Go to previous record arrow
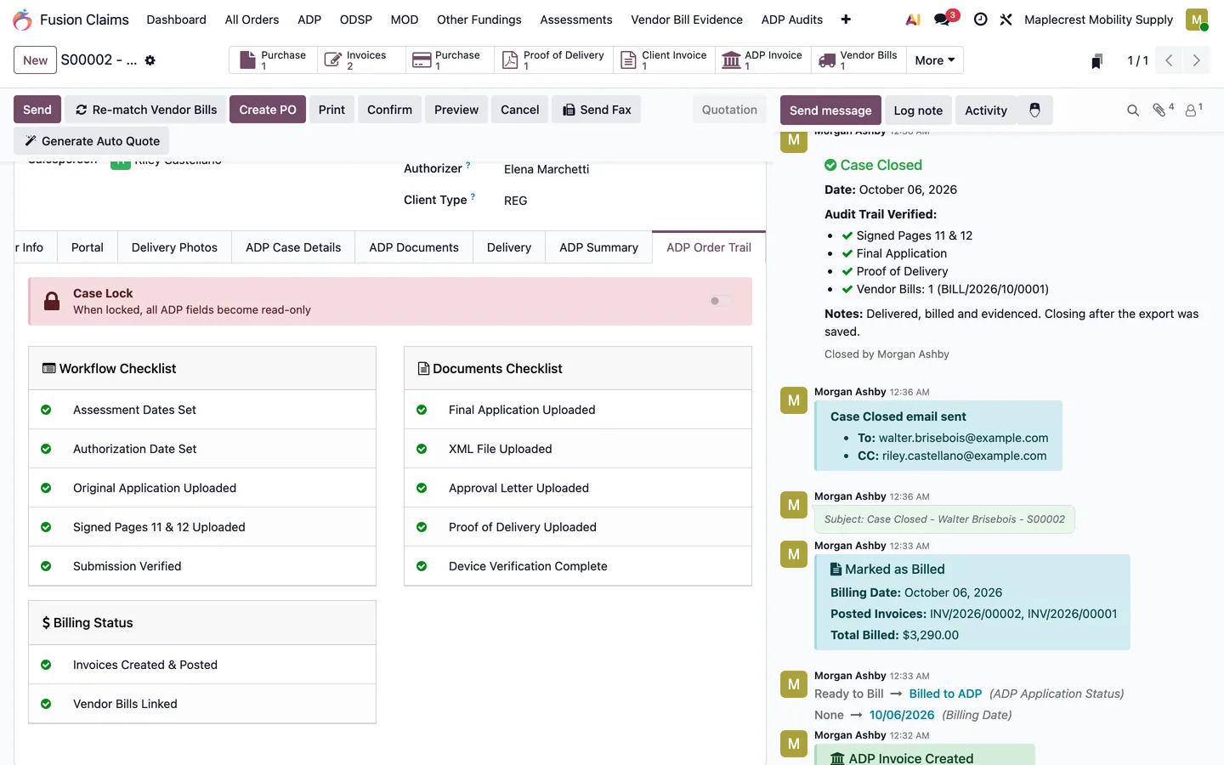The image size is (1224, 765). click(x=1169, y=60)
